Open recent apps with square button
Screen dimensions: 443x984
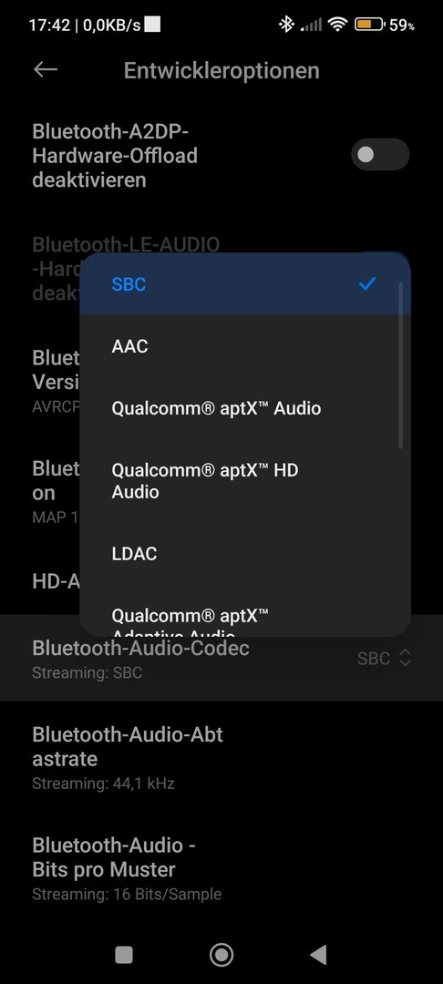tap(124, 955)
